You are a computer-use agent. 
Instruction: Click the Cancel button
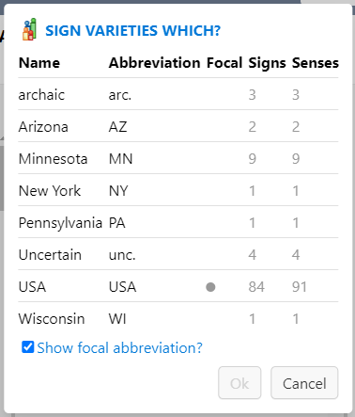coord(304,383)
